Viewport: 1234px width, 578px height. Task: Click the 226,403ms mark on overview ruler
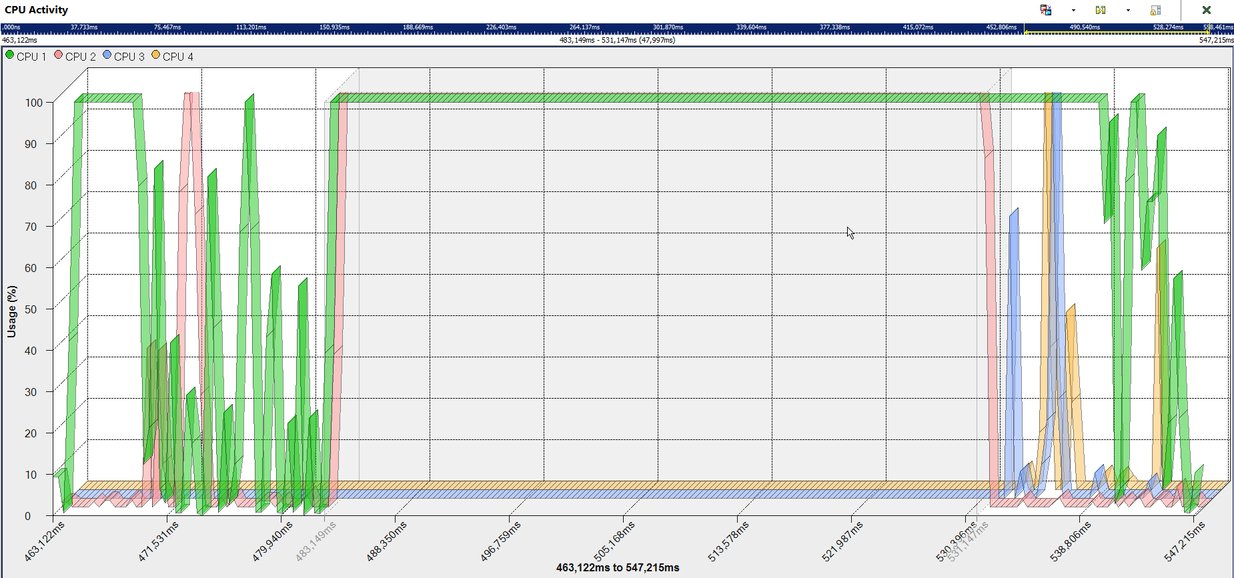pyautogui.click(x=501, y=27)
